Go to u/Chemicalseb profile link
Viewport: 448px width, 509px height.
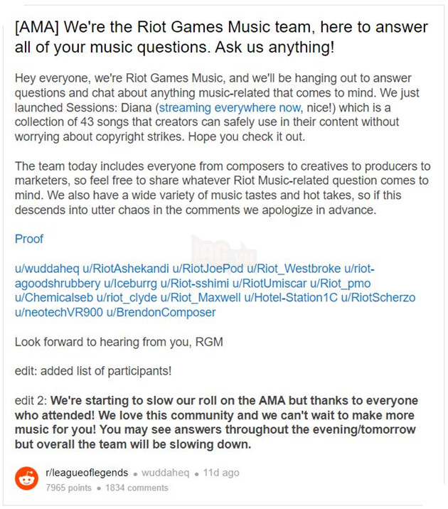[53, 298]
